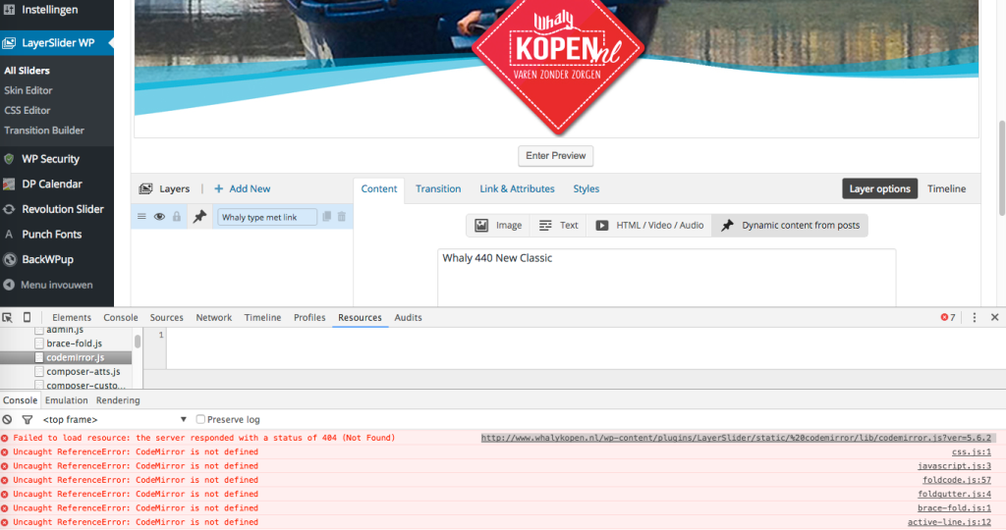Select Dynamic content from posts type

tap(790, 225)
